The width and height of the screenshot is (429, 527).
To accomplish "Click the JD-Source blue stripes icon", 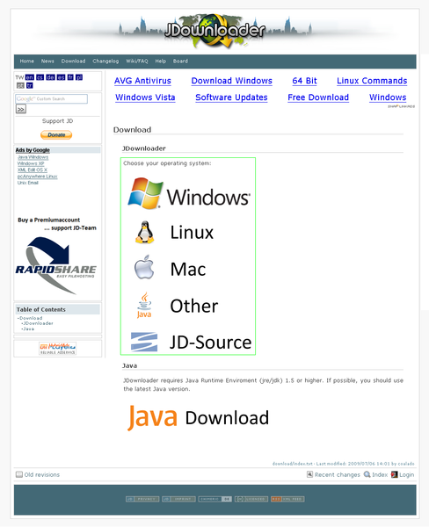I will tap(144, 342).
